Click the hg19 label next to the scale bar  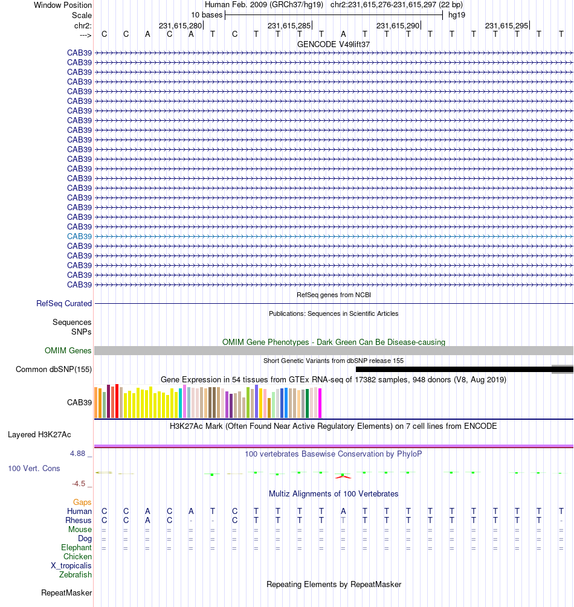[x=457, y=15]
